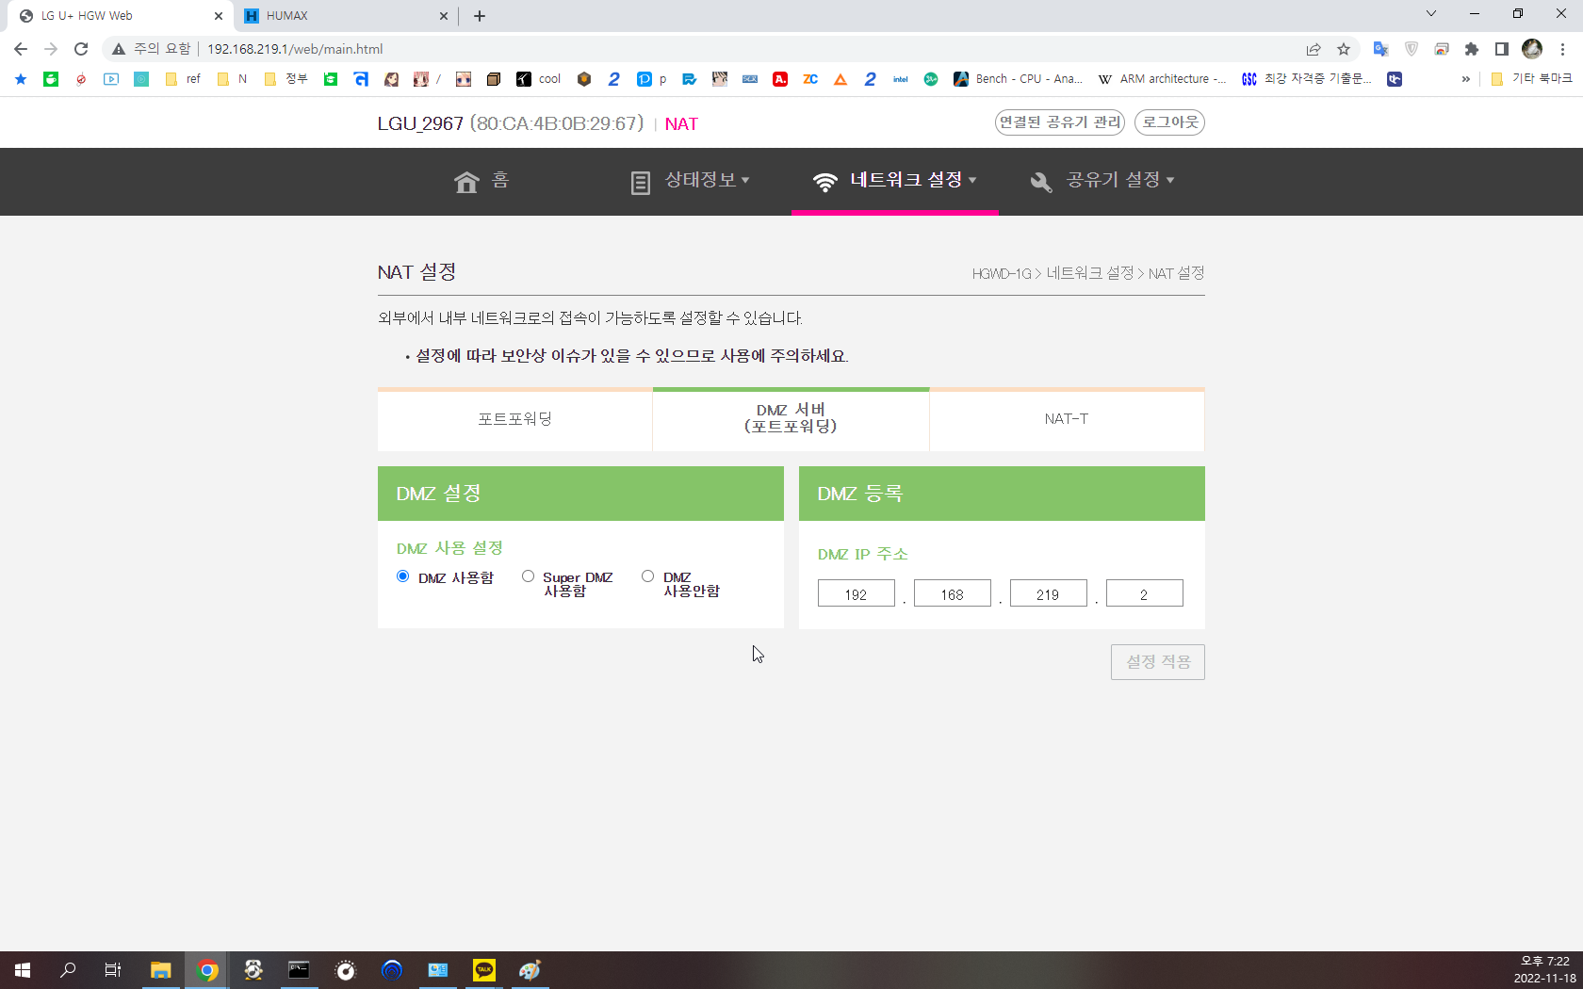
Task: Click the third IP octet field 219
Action: 1048,593
